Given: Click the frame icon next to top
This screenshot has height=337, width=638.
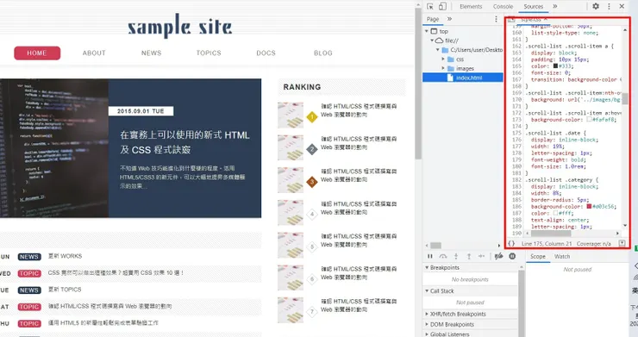Looking at the screenshot, I should (x=435, y=31).
